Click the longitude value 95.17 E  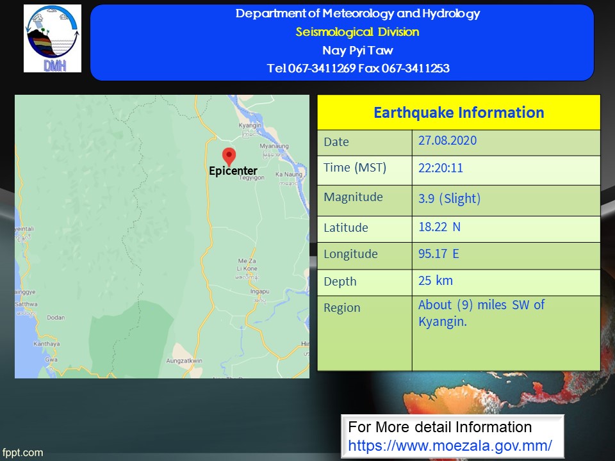439,254
